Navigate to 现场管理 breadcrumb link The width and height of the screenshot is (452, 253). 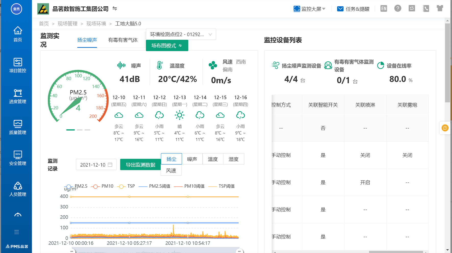67,24
